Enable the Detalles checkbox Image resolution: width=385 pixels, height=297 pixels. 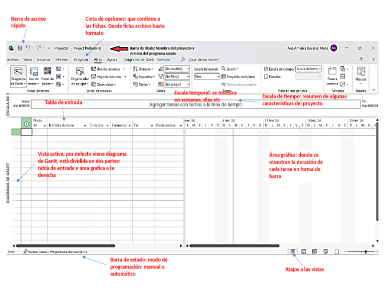pyautogui.click(x=266, y=76)
